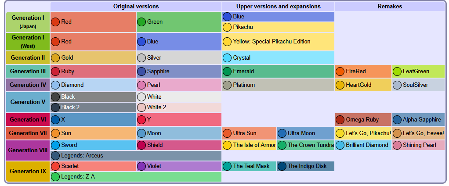
Task: Click the red circle icon beside Ruby
Action: 55,72
